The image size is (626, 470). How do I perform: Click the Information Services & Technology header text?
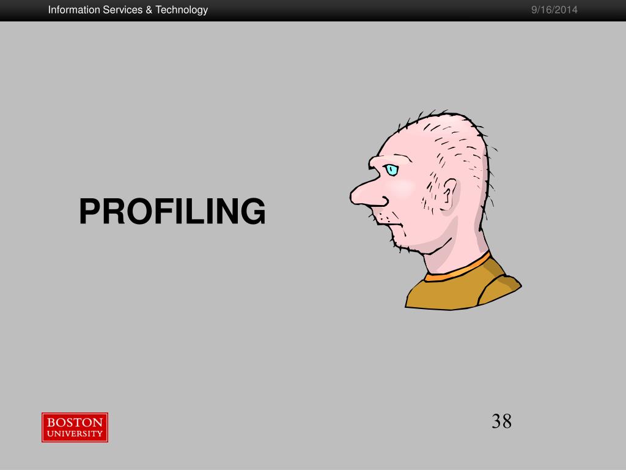[x=128, y=10]
